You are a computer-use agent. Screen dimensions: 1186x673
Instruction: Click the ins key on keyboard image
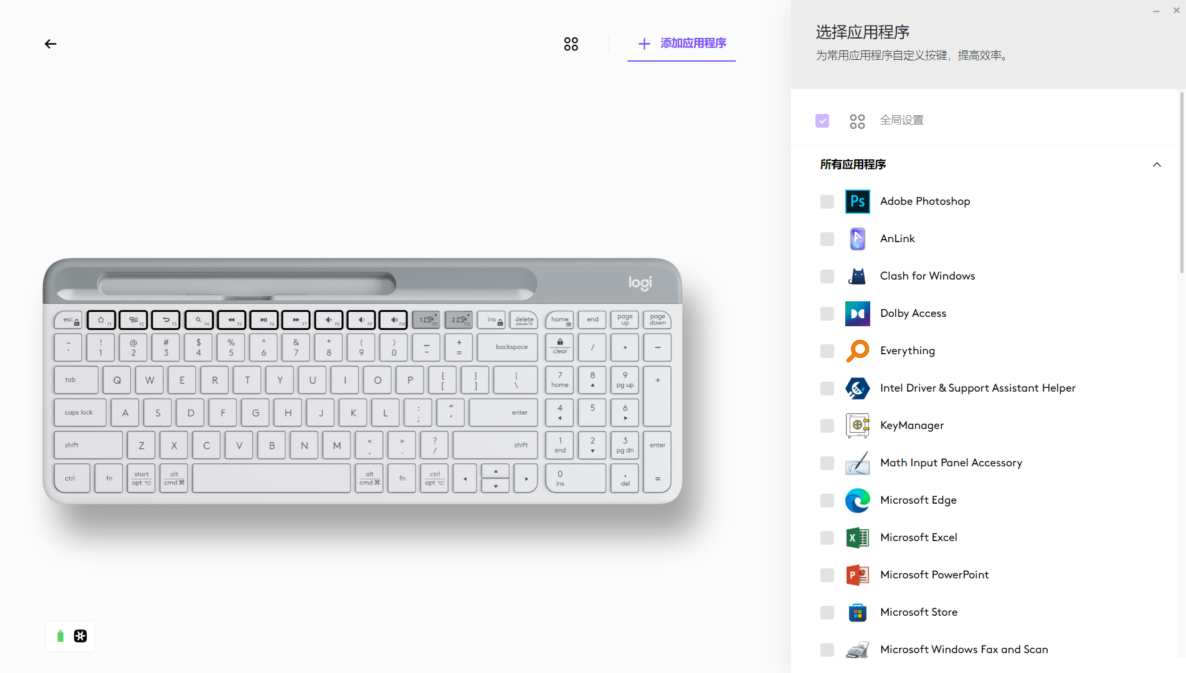(491, 320)
